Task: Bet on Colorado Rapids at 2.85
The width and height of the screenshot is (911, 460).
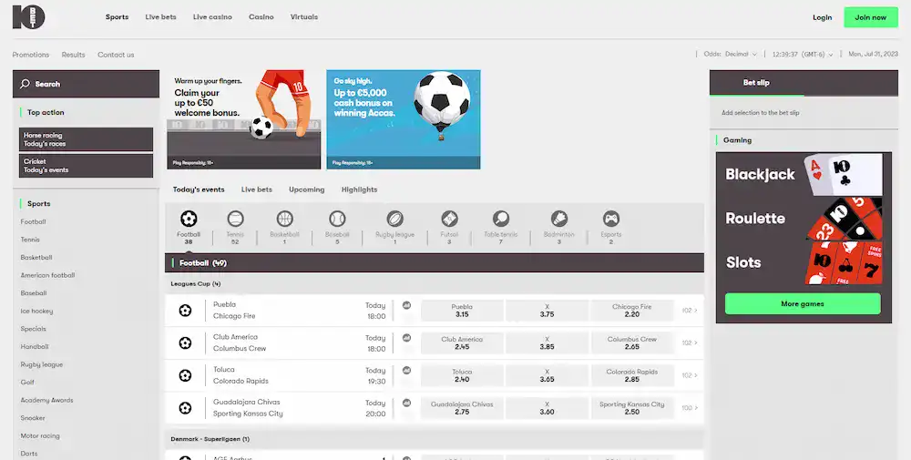Action: 632,375
